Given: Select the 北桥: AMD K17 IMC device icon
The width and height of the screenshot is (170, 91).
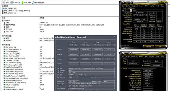Looking at the screenshot, I should [x=2, y=8].
